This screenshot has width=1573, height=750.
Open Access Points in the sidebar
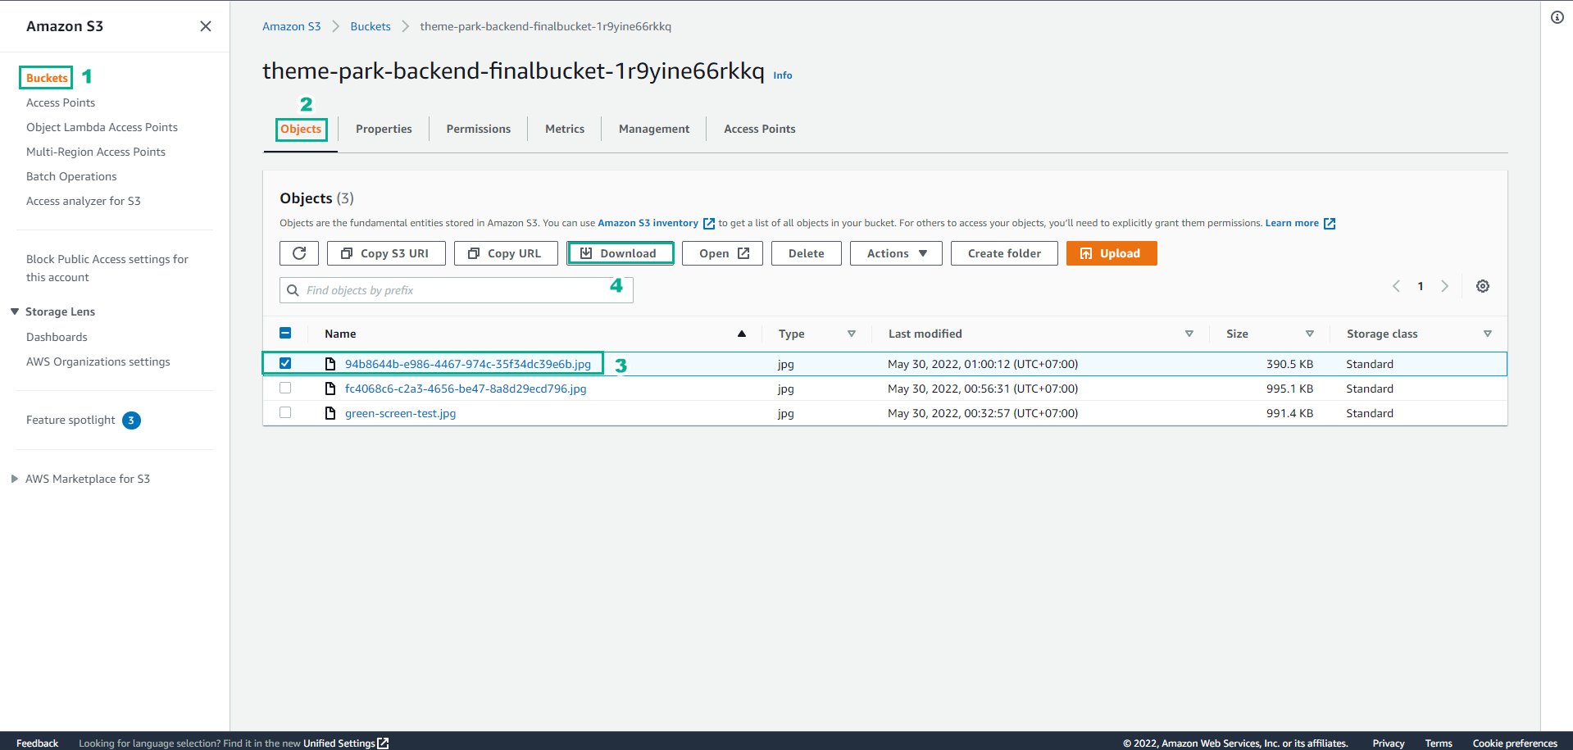(x=61, y=102)
